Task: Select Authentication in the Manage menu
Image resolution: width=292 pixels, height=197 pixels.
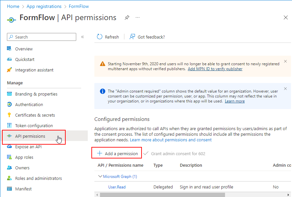Action: [x=29, y=104]
